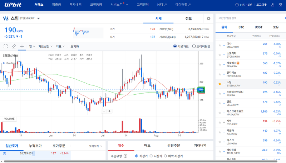This screenshot has width=286, height=163.
Task: Select 지정가 order type
Action: coord(137,156)
